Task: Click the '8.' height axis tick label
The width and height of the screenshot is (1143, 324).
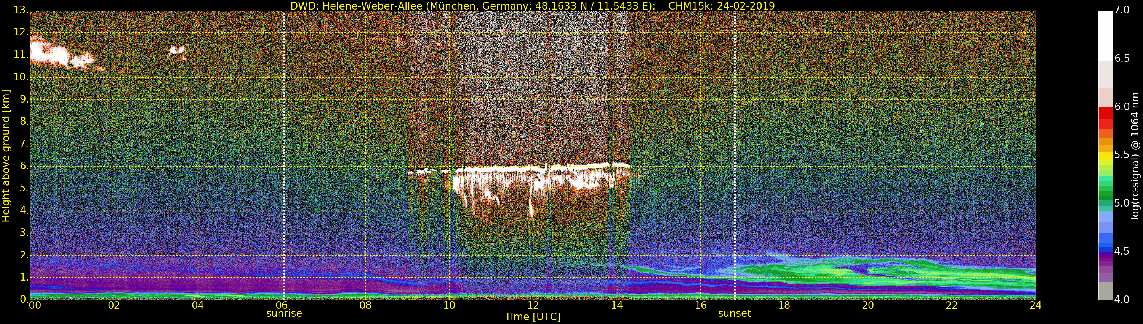Action: pyautogui.click(x=24, y=121)
